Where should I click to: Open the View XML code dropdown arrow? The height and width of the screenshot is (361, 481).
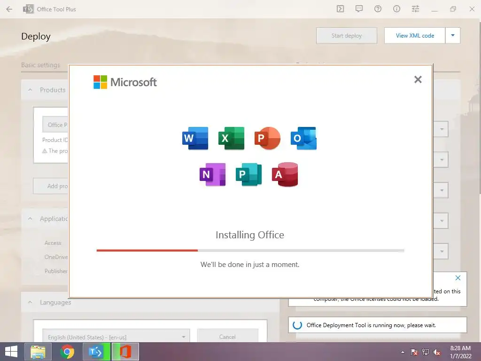point(453,36)
